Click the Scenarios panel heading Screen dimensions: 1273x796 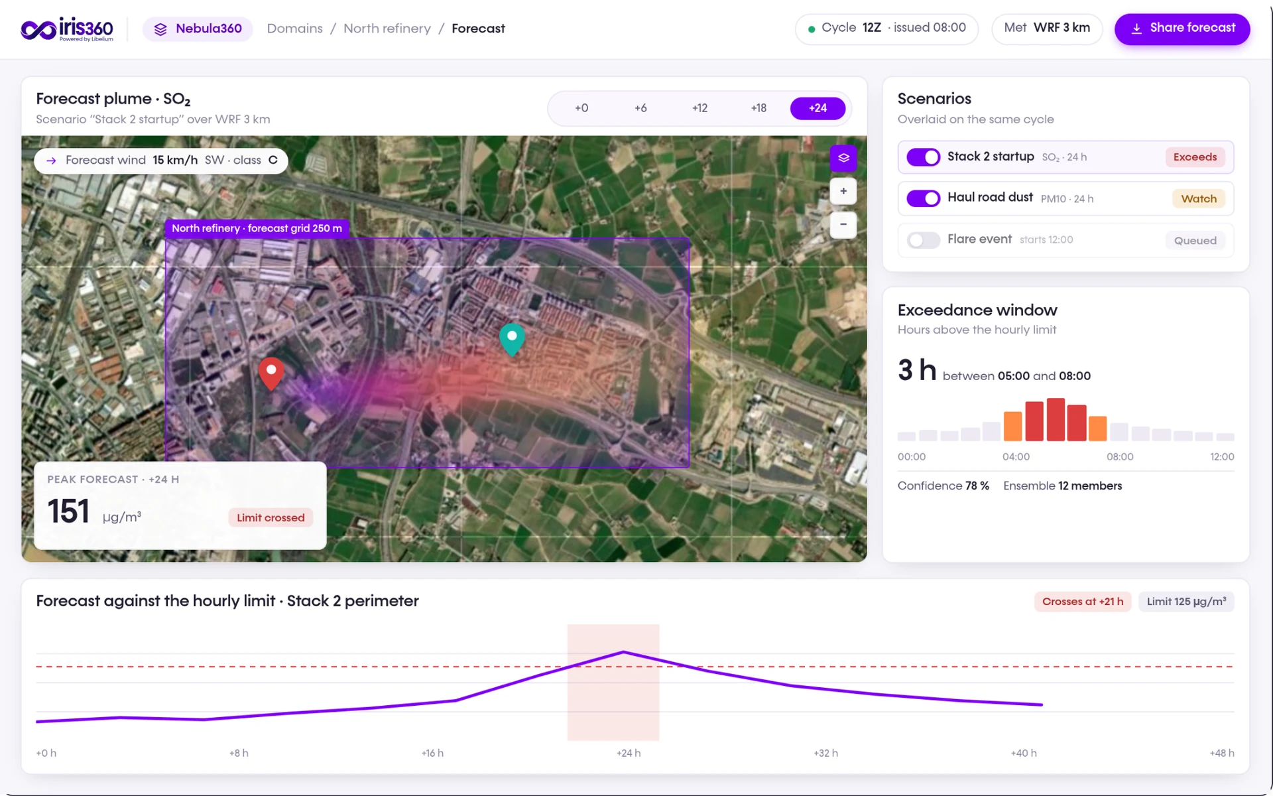coord(934,99)
